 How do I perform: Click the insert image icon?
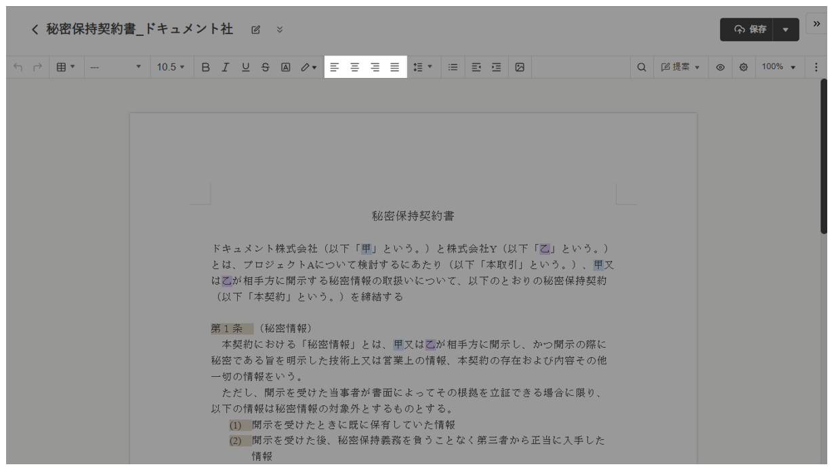(x=520, y=67)
